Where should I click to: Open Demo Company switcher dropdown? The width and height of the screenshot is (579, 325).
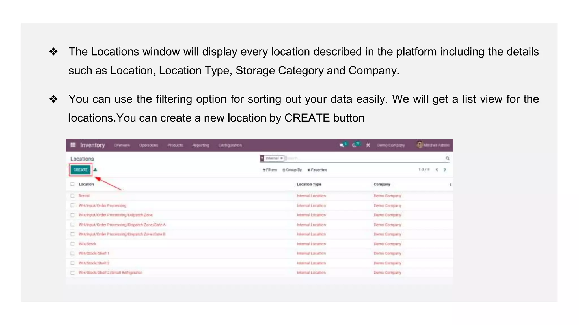391,145
